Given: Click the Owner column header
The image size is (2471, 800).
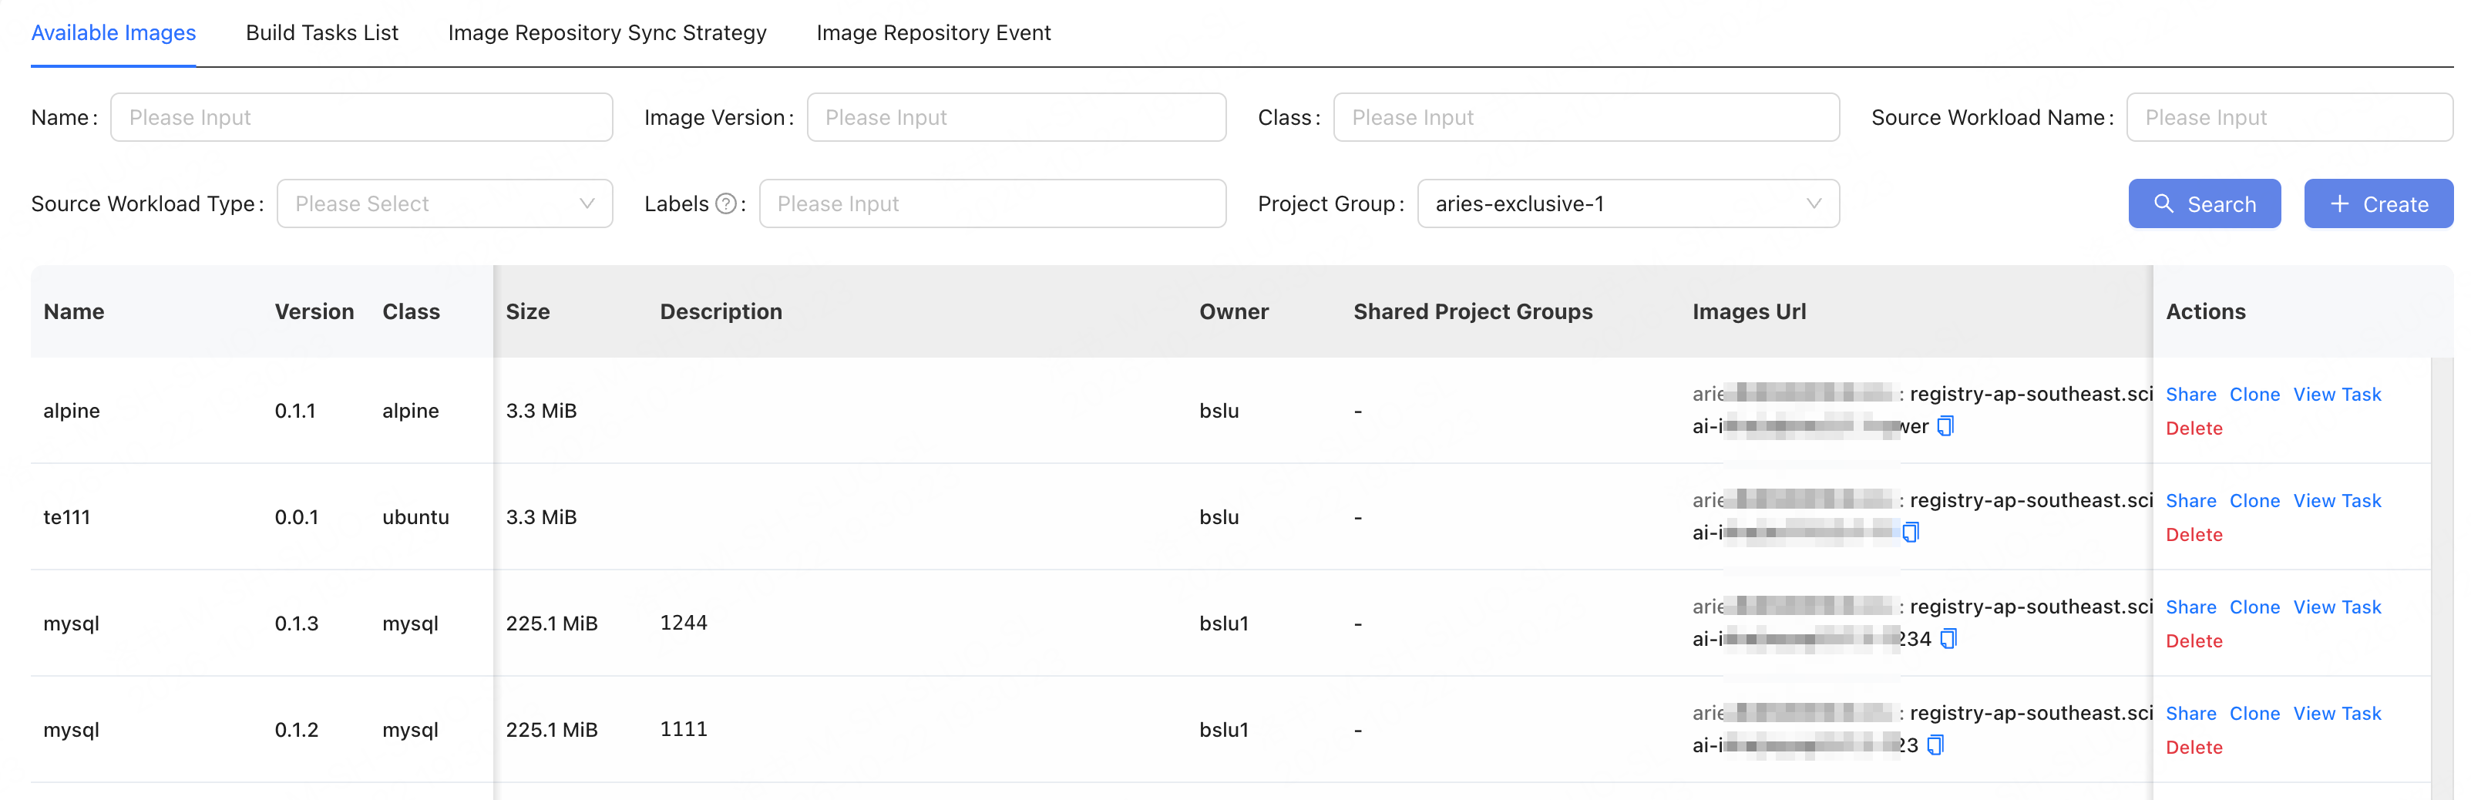Looking at the screenshot, I should [x=1234, y=311].
